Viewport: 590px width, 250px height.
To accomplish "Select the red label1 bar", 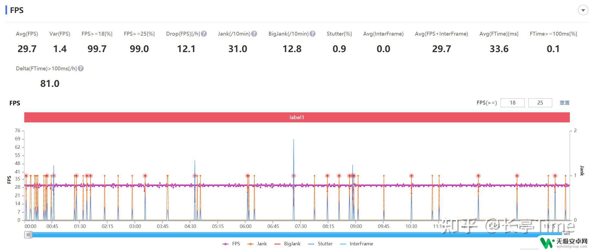I will click(x=297, y=117).
